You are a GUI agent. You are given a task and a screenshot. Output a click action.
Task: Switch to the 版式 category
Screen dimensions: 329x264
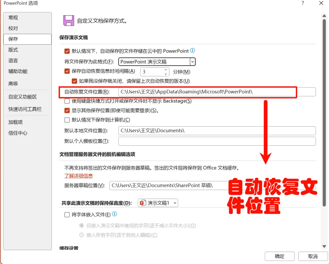27,50
